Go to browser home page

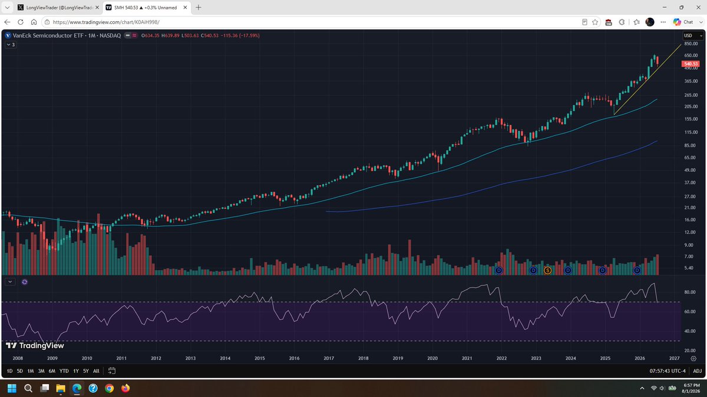(x=34, y=22)
